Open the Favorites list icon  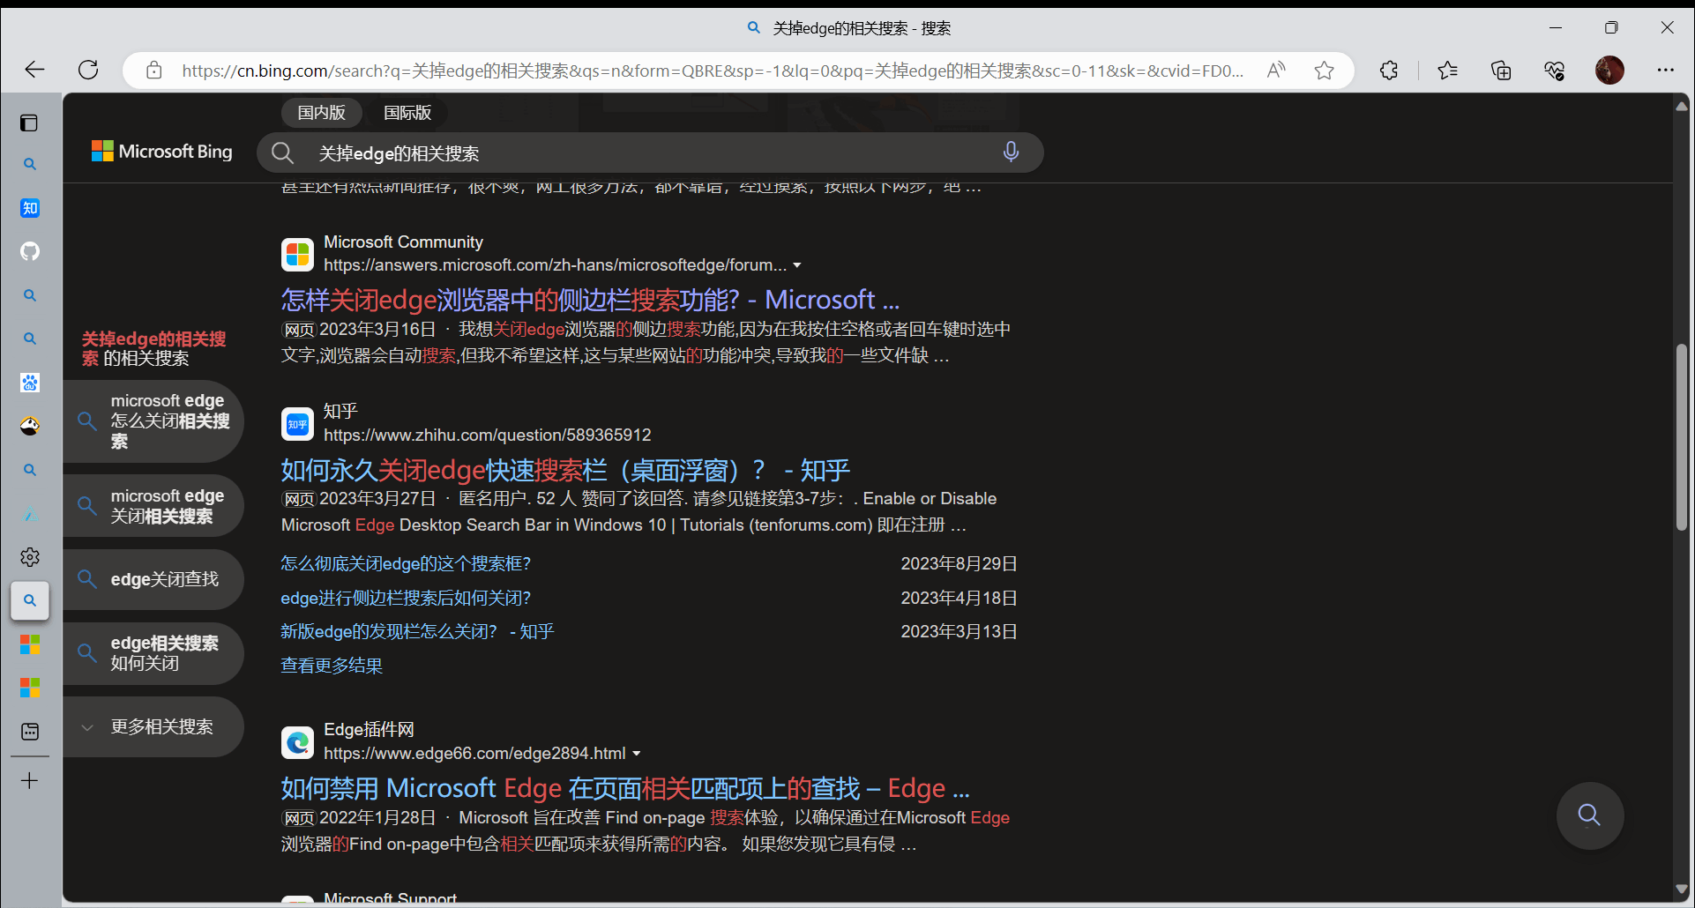point(1447,71)
